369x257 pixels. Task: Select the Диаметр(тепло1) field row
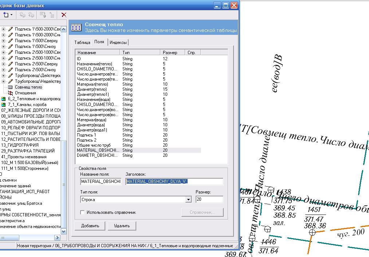pyautogui.click(x=139, y=94)
